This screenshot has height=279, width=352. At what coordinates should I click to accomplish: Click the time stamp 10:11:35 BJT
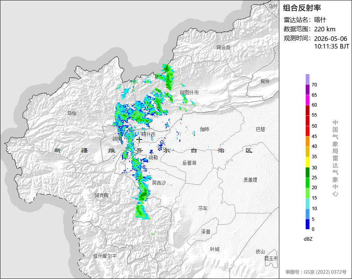[x=332, y=46]
